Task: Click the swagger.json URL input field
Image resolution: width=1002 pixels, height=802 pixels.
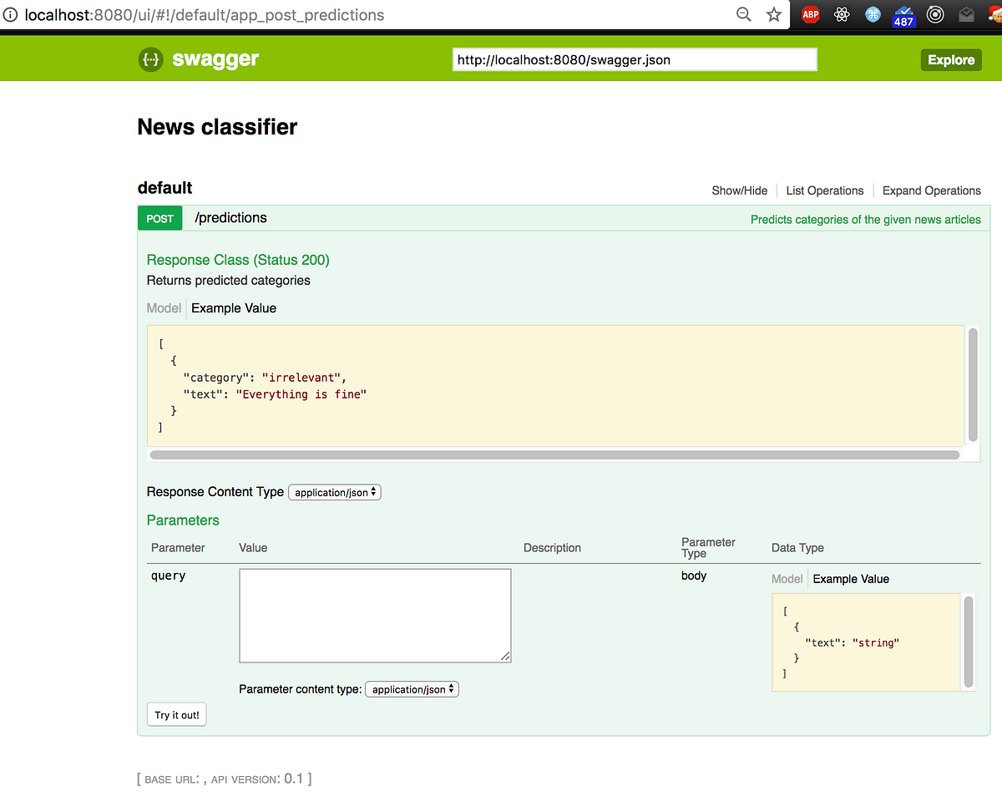Action: (635, 60)
